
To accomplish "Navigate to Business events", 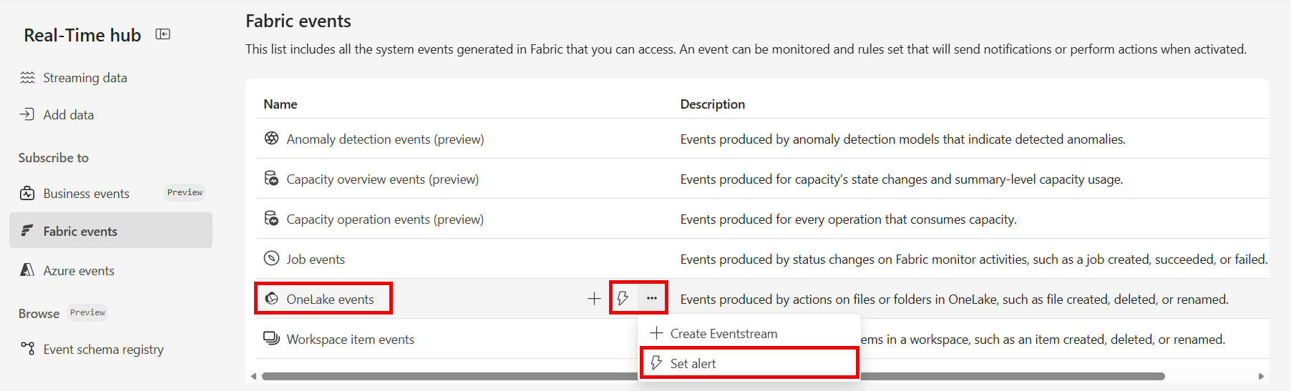I will (86, 194).
